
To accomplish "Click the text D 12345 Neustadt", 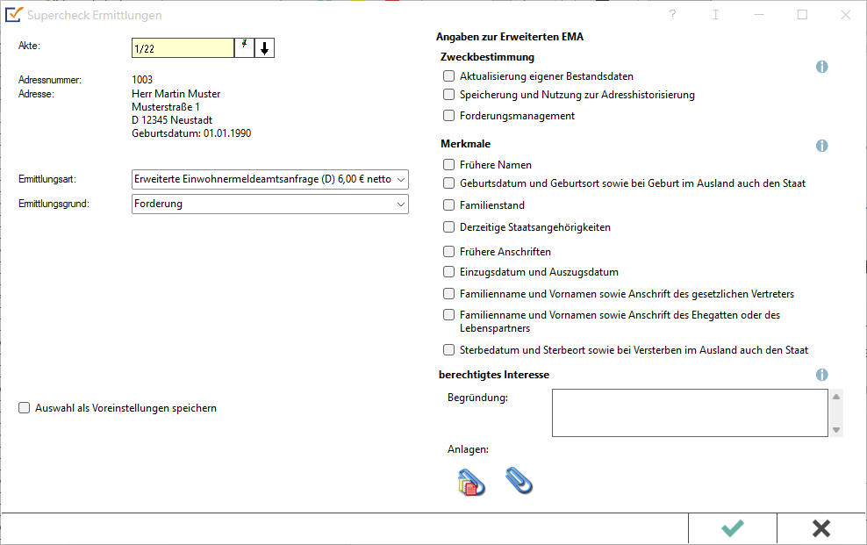I will click(x=172, y=120).
